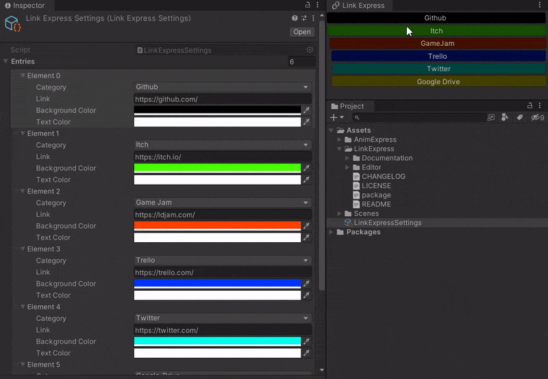Click the green Itch link button

(436, 31)
